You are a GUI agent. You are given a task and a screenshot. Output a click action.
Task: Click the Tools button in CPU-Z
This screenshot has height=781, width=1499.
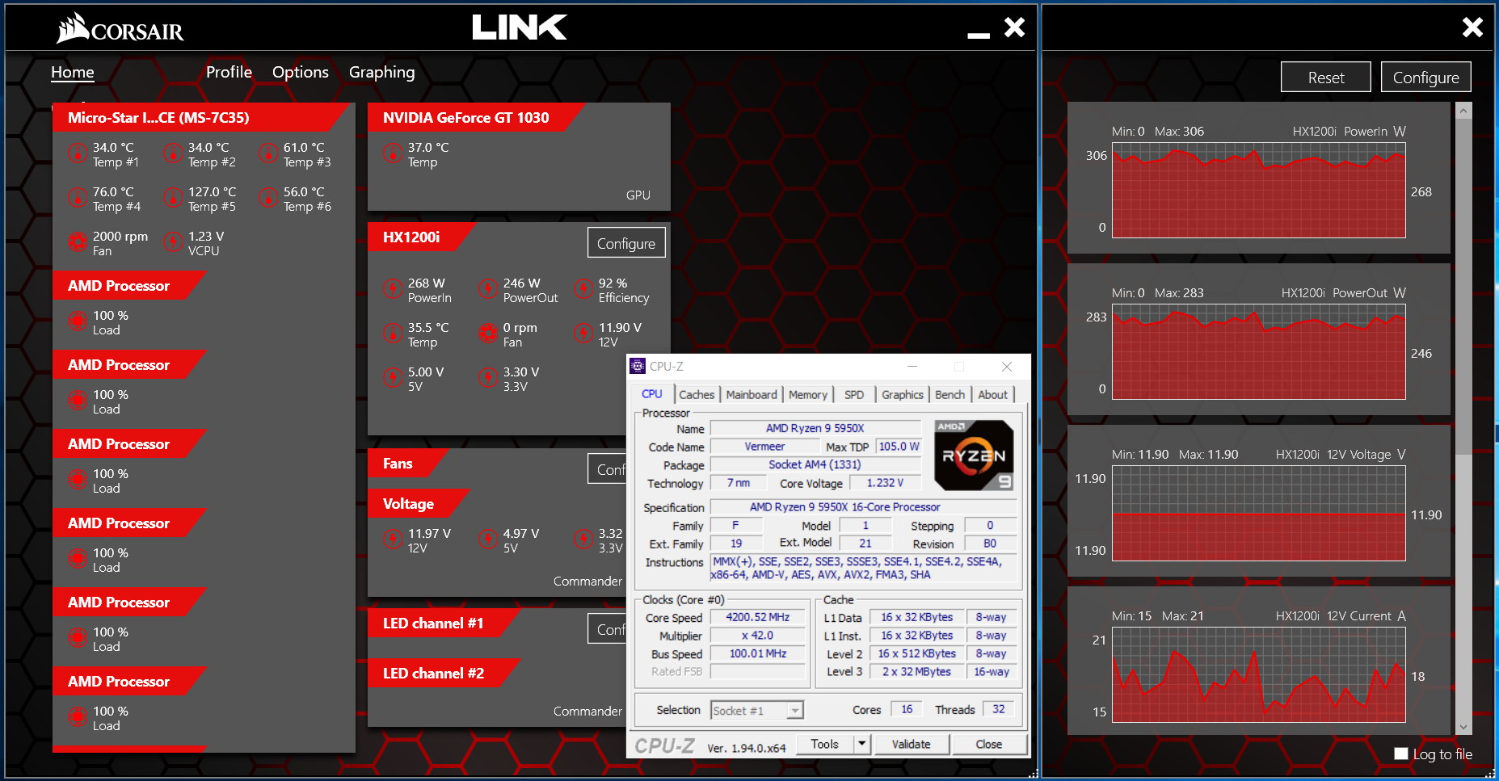point(825,744)
